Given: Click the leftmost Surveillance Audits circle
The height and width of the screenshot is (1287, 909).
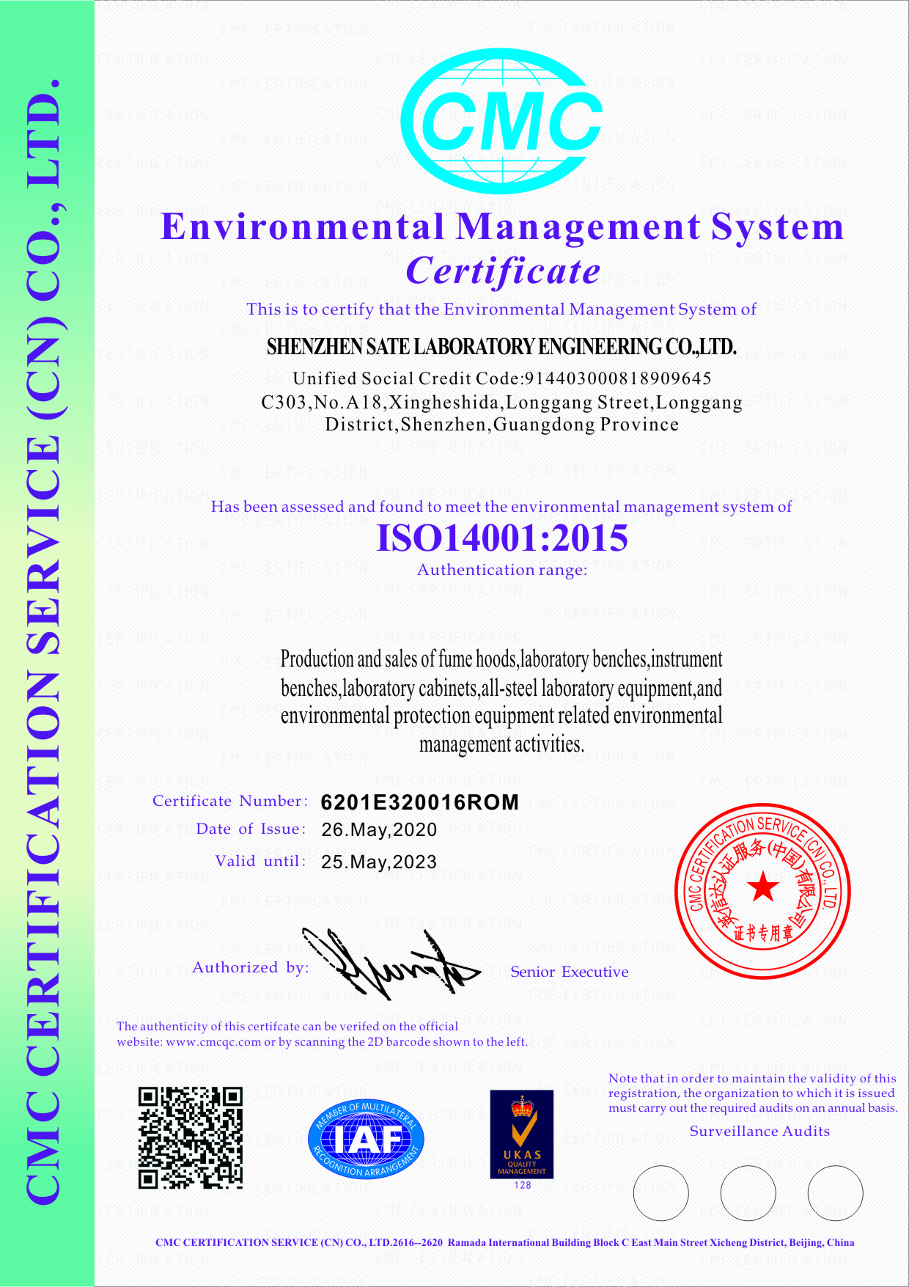Looking at the screenshot, I should click(x=660, y=1193).
